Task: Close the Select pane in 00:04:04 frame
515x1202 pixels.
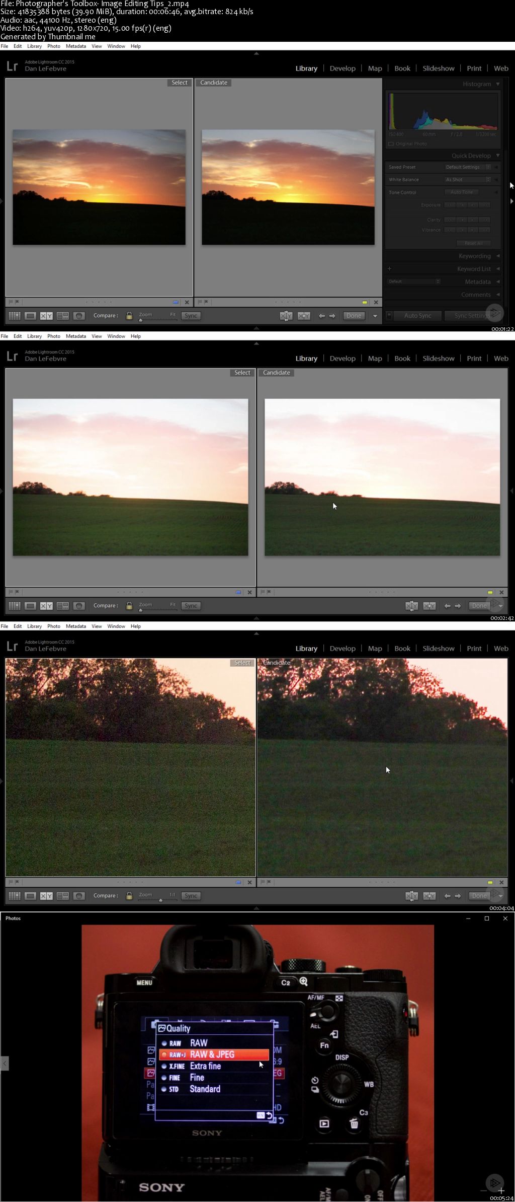Action: coord(250,882)
